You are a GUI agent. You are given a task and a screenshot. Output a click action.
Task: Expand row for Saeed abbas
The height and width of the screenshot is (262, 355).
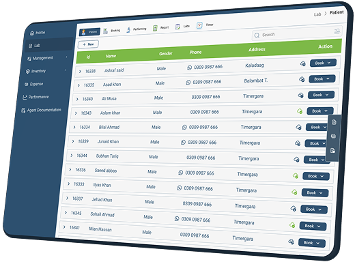click(70, 169)
